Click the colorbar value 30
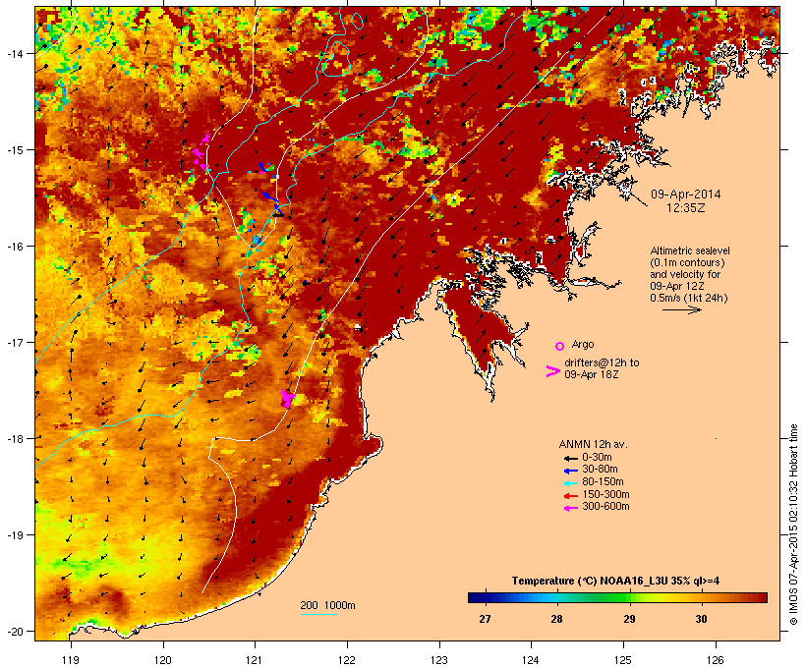The height and width of the screenshot is (668, 806). [701, 619]
